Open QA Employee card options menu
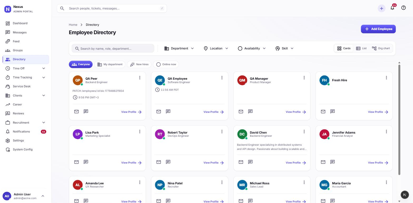The height and width of the screenshot is (203, 413). click(x=222, y=78)
